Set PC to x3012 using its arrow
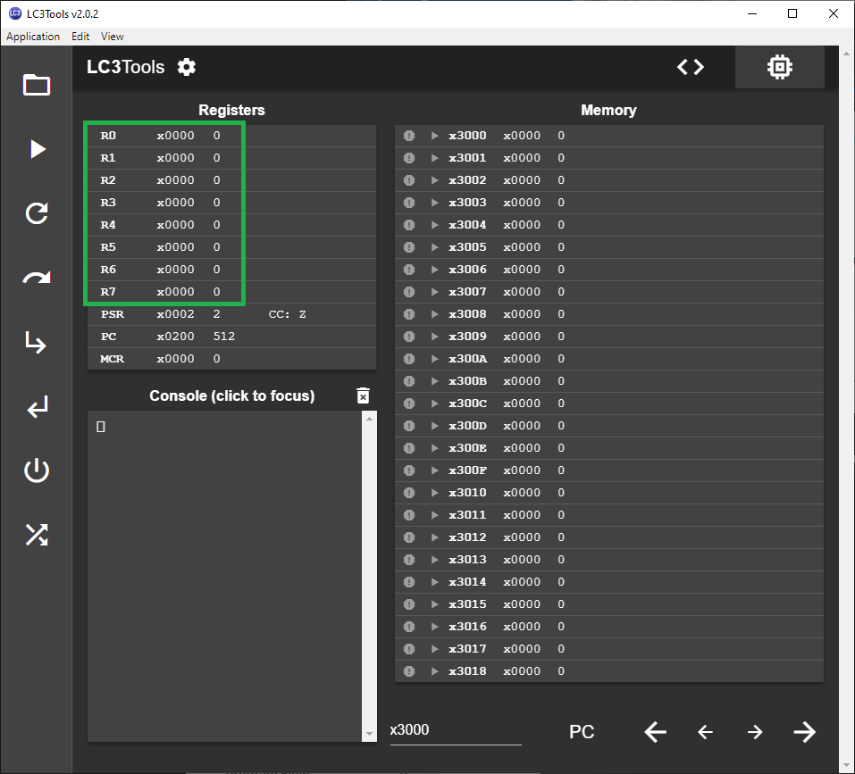The width and height of the screenshot is (855, 774). pos(434,537)
